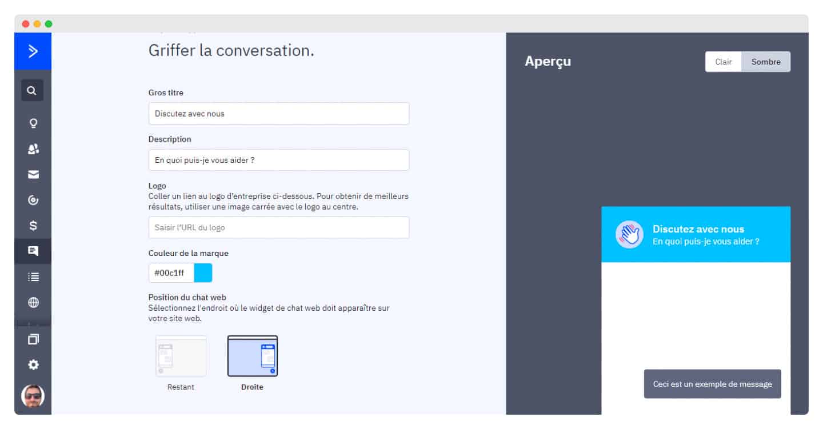Open the Conversations chat icon
The height and width of the screenshot is (429, 823).
[x=33, y=251]
